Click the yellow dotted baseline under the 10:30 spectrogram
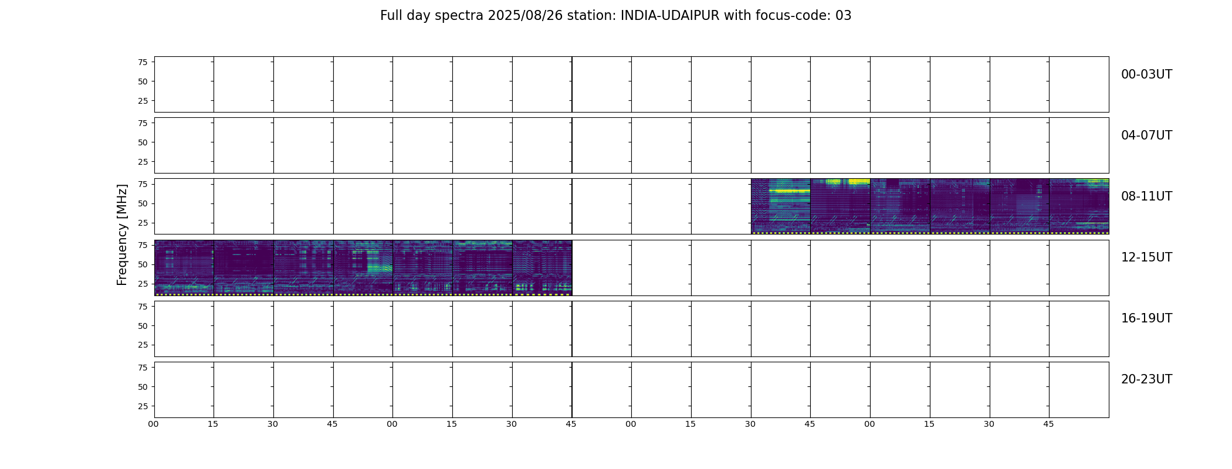1232x469 pixels. pyautogui.click(x=781, y=233)
